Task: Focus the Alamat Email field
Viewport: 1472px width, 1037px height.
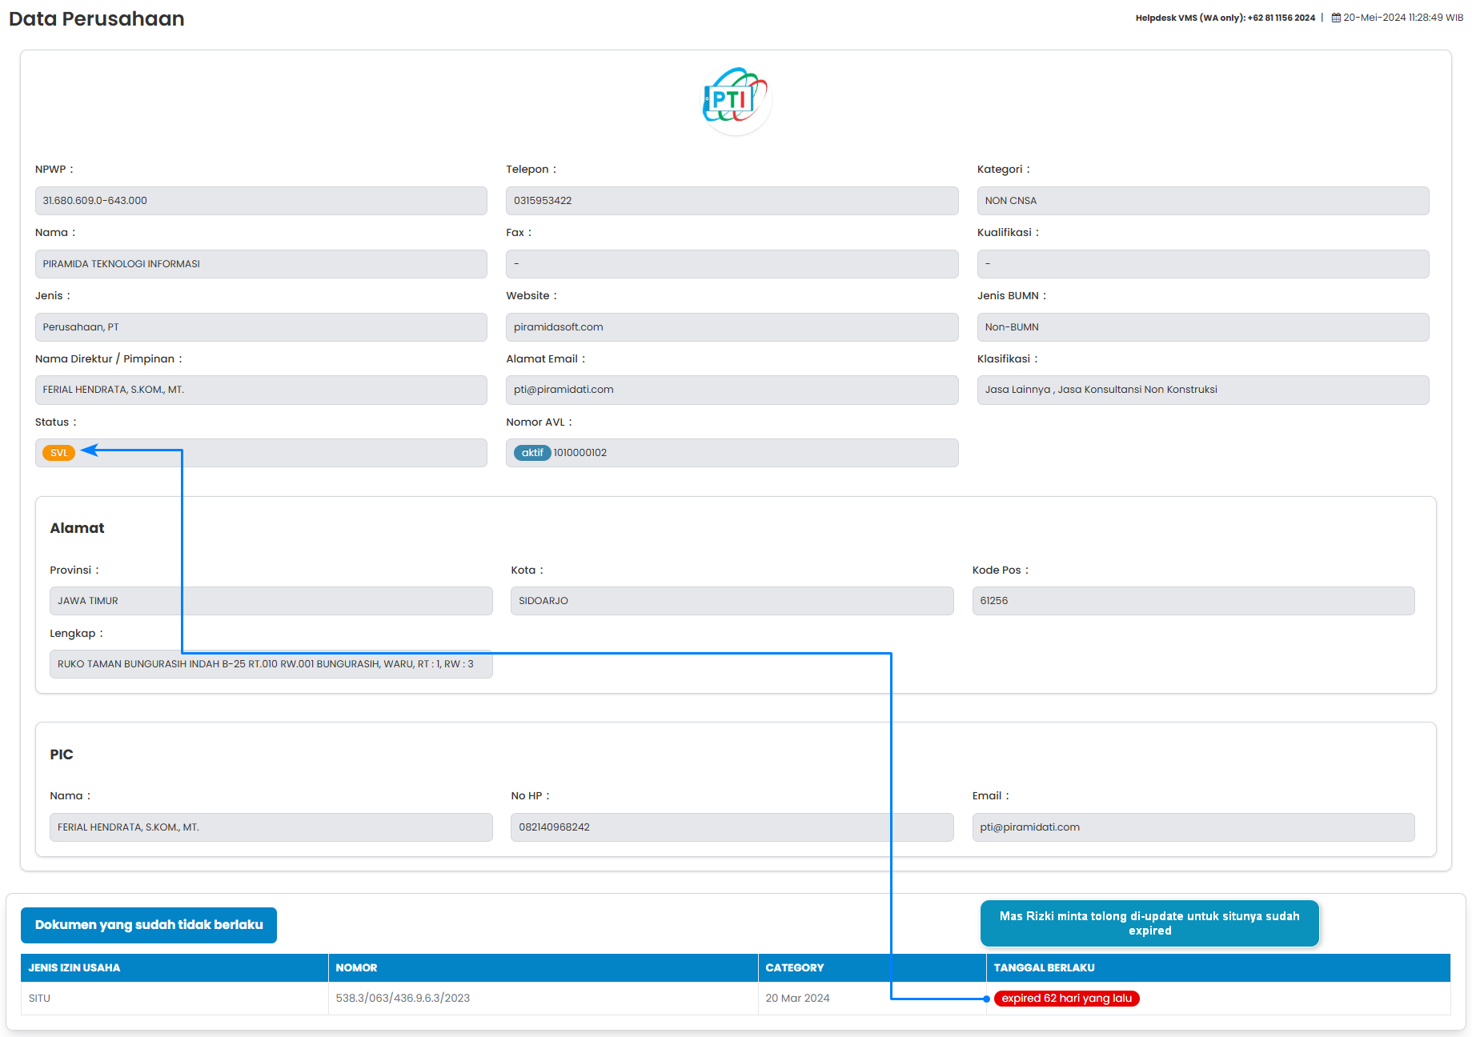Action: [x=732, y=390]
